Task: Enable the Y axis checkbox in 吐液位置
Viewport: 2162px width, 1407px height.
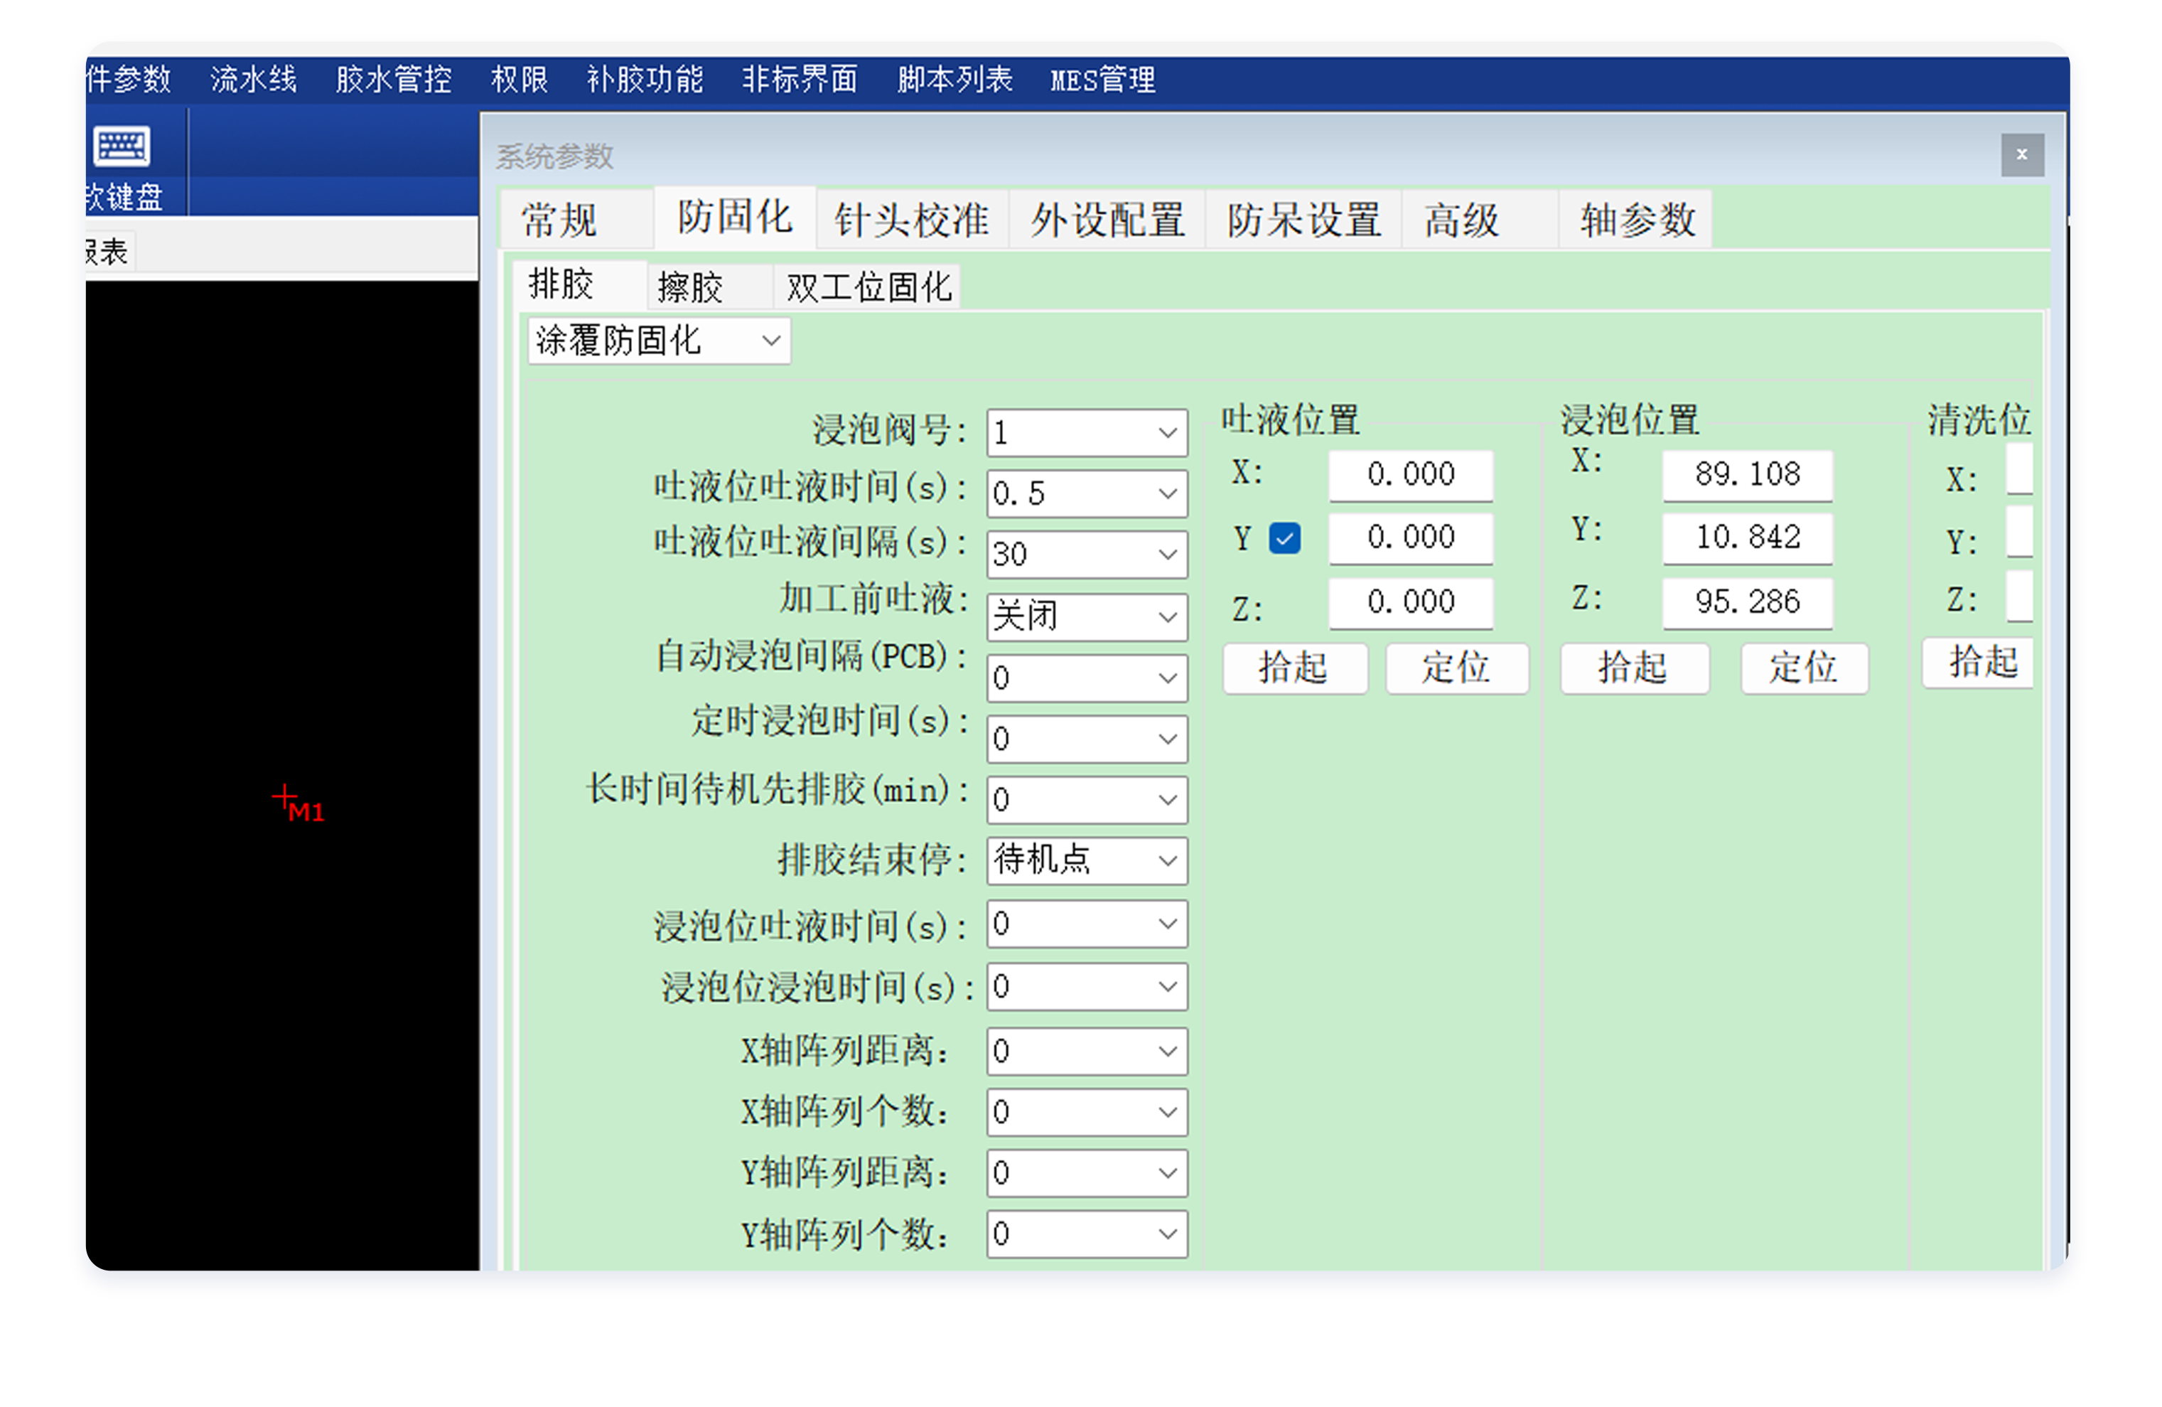Action: tap(1284, 538)
